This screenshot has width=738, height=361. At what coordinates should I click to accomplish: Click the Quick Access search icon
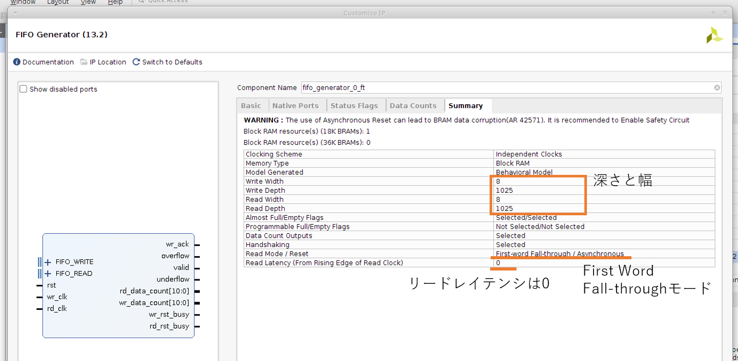[142, 2]
